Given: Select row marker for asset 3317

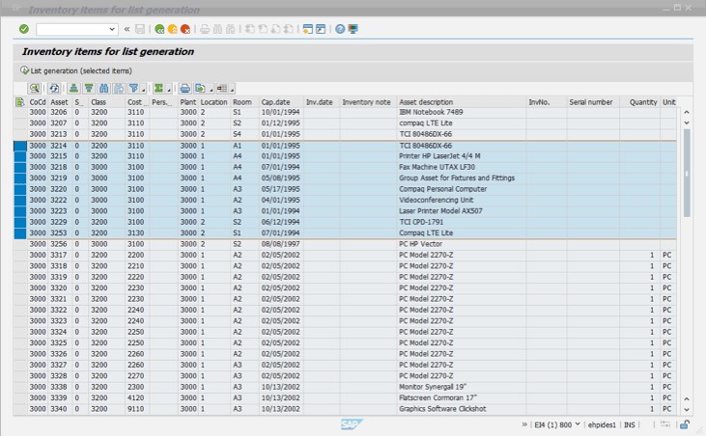Looking at the screenshot, I should (x=20, y=255).
